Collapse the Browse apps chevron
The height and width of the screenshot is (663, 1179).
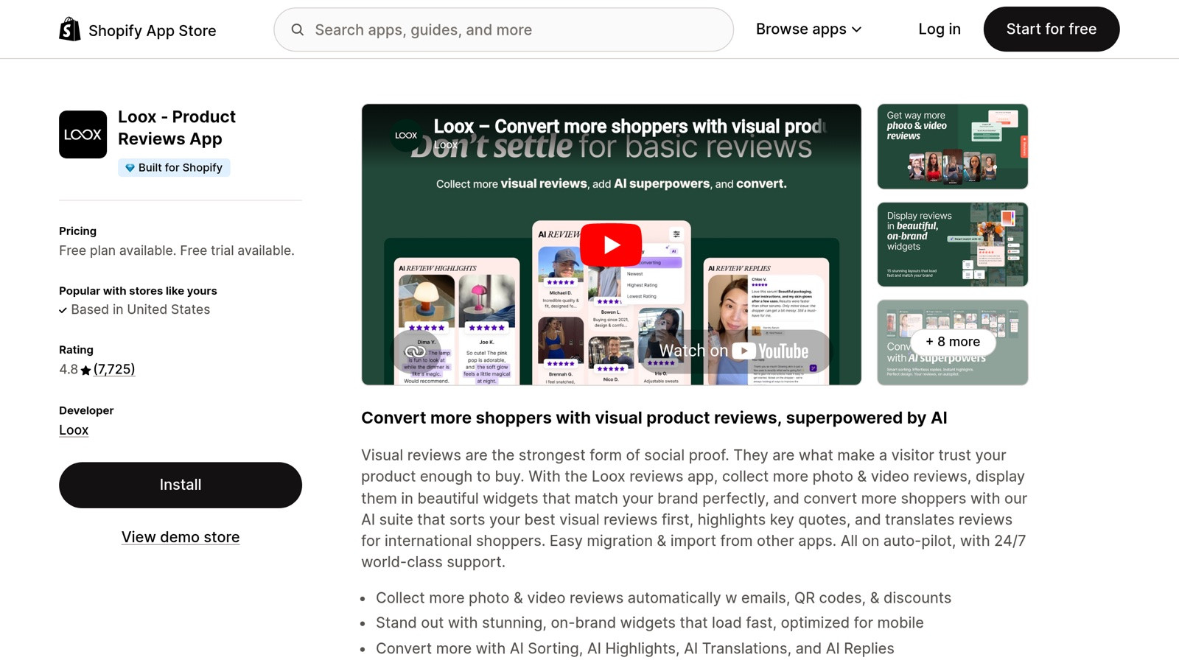click(856, 29)
